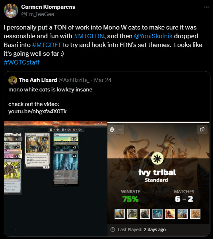
Task: Click the robot deck icon
Action: (x=112, y=130)
